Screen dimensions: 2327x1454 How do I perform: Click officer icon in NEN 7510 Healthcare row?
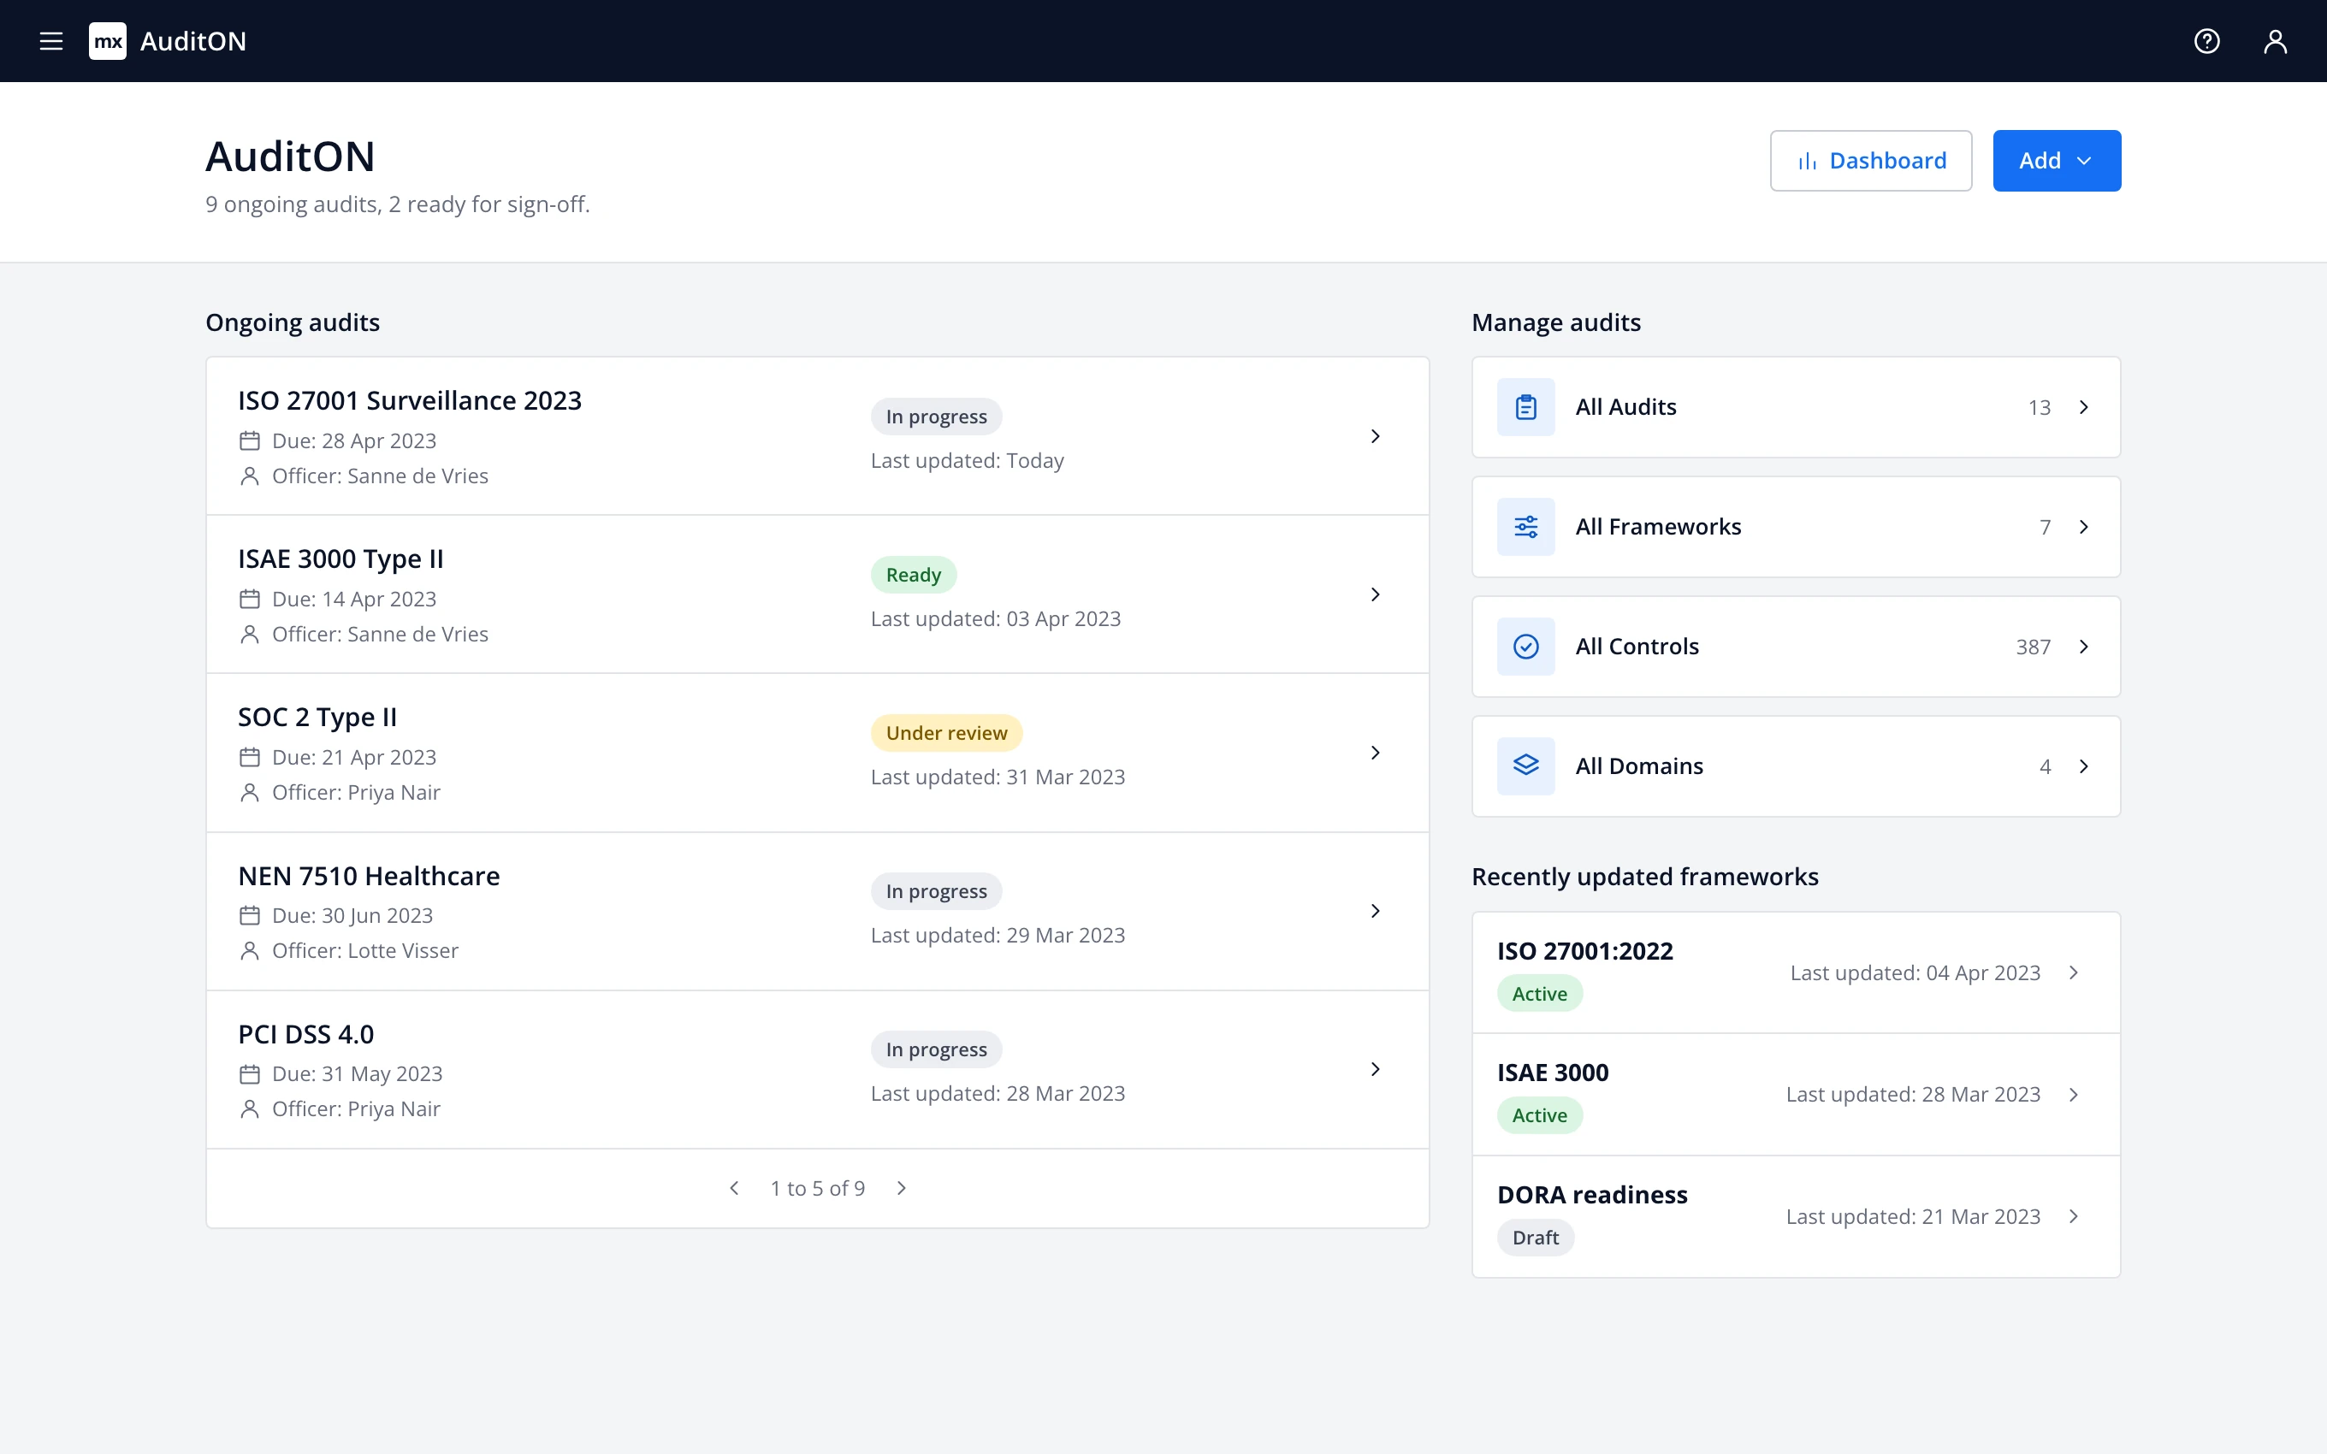(250, 951)
